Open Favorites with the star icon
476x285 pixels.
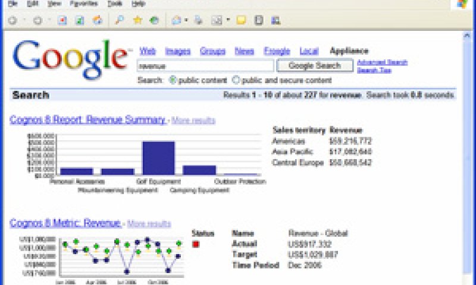137,20
